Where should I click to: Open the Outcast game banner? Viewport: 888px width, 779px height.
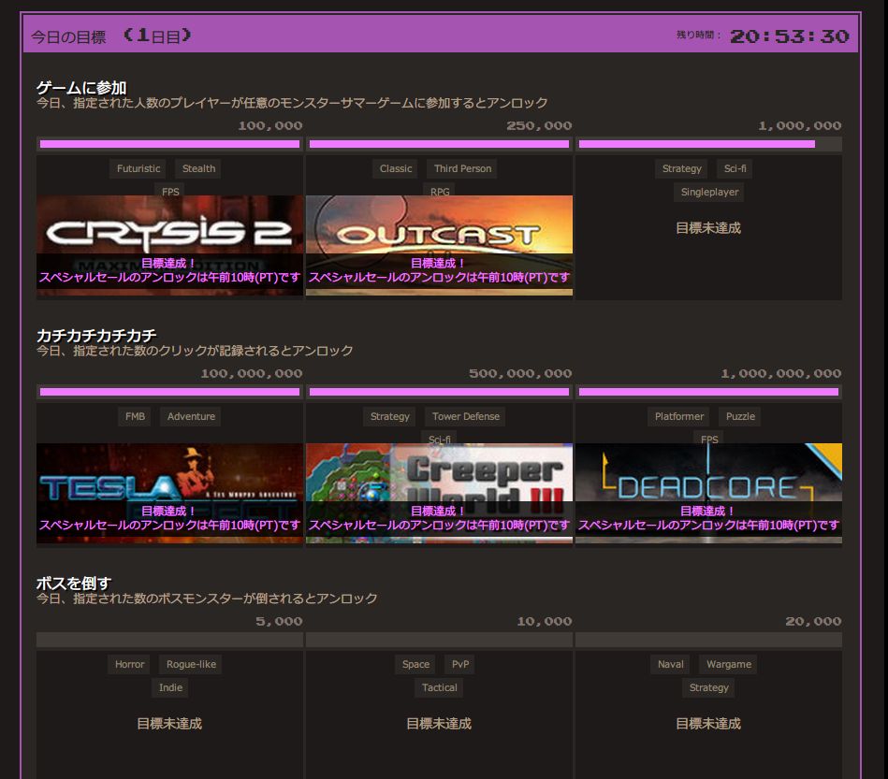click(439, 245)
